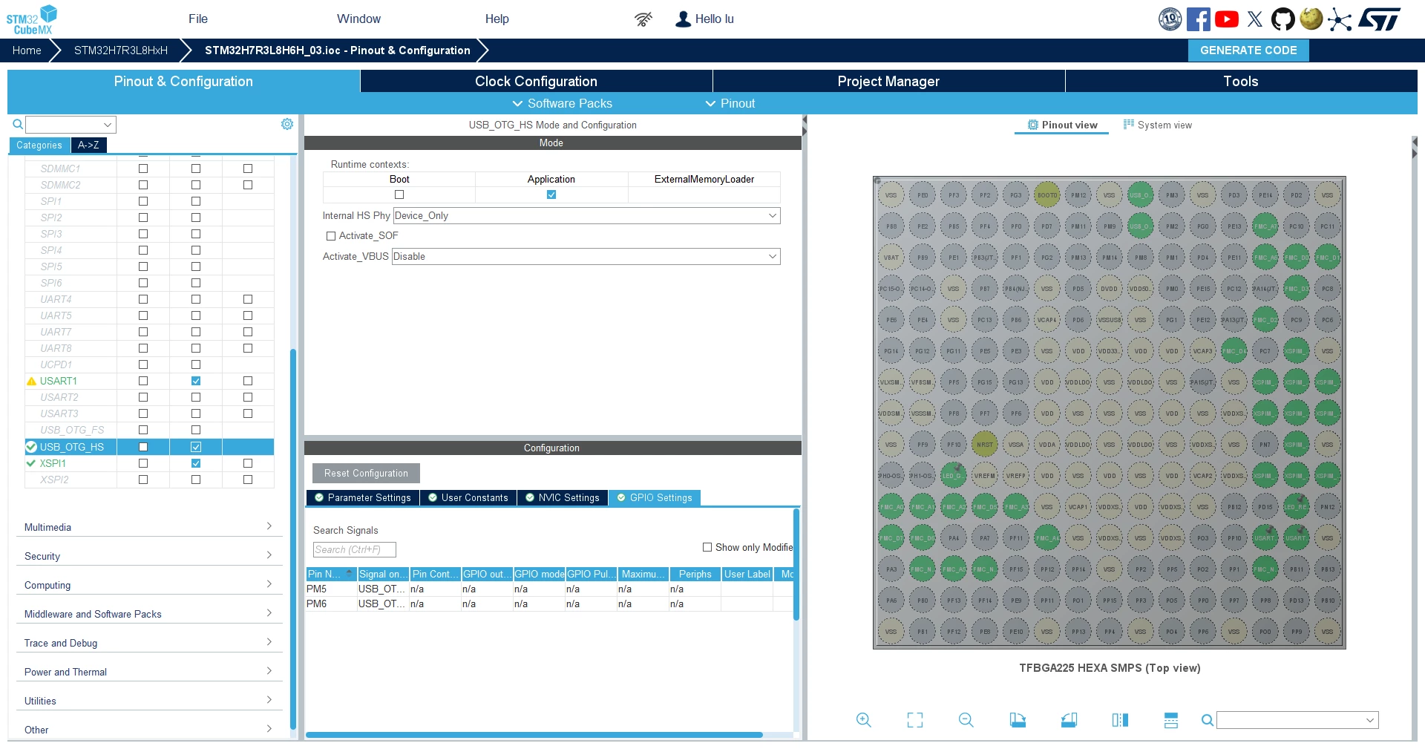Screen dimensions: 1425x749
Task: Click the Hello lu account button
Action: pos(705,19)
